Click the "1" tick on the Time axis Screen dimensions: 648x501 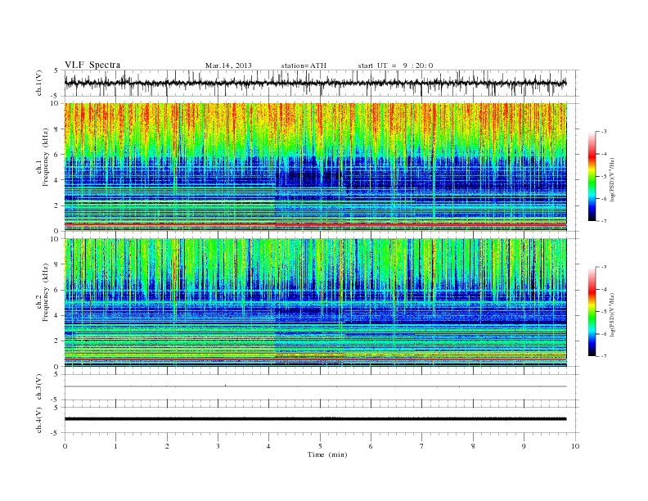pyautogui.click(x=115, y=446)
